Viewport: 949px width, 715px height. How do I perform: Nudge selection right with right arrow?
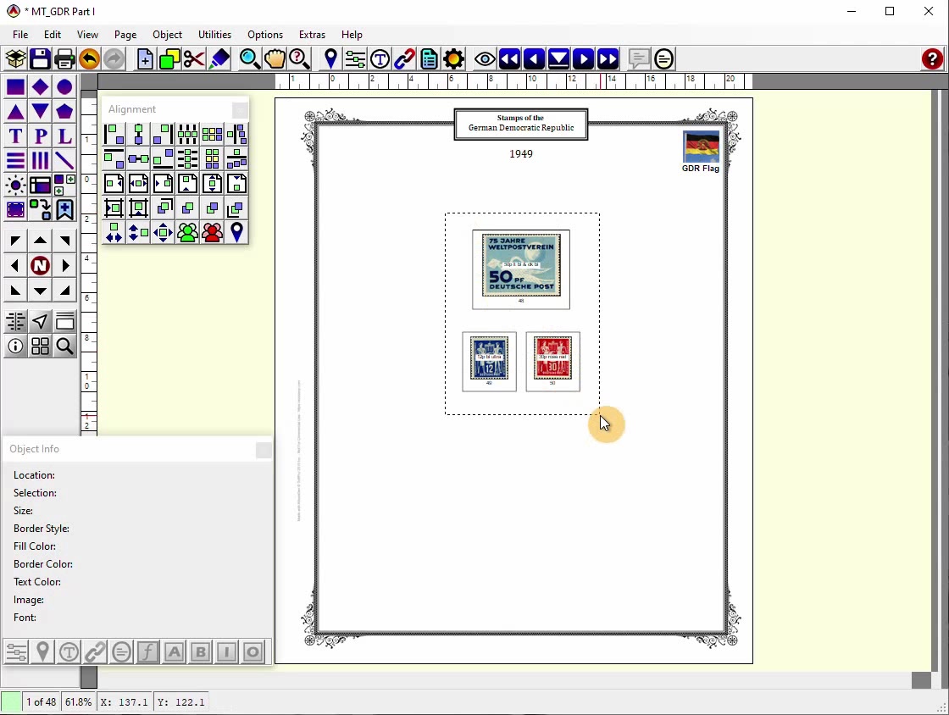click(x=64, y=265)
